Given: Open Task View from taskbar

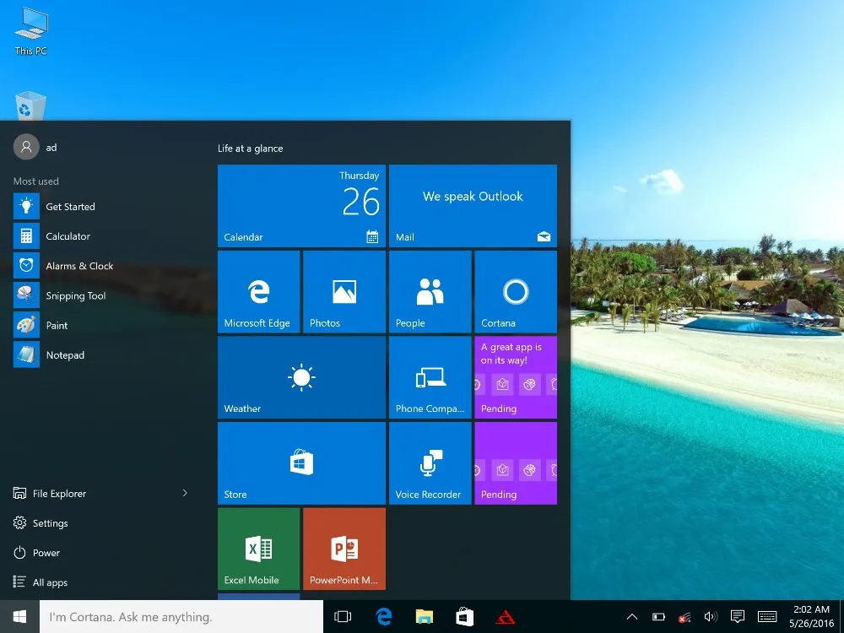Looking at the screenshot, I should 343,617.
